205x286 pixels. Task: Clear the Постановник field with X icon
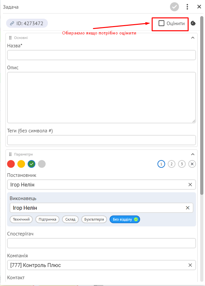(x=190, y=185)
